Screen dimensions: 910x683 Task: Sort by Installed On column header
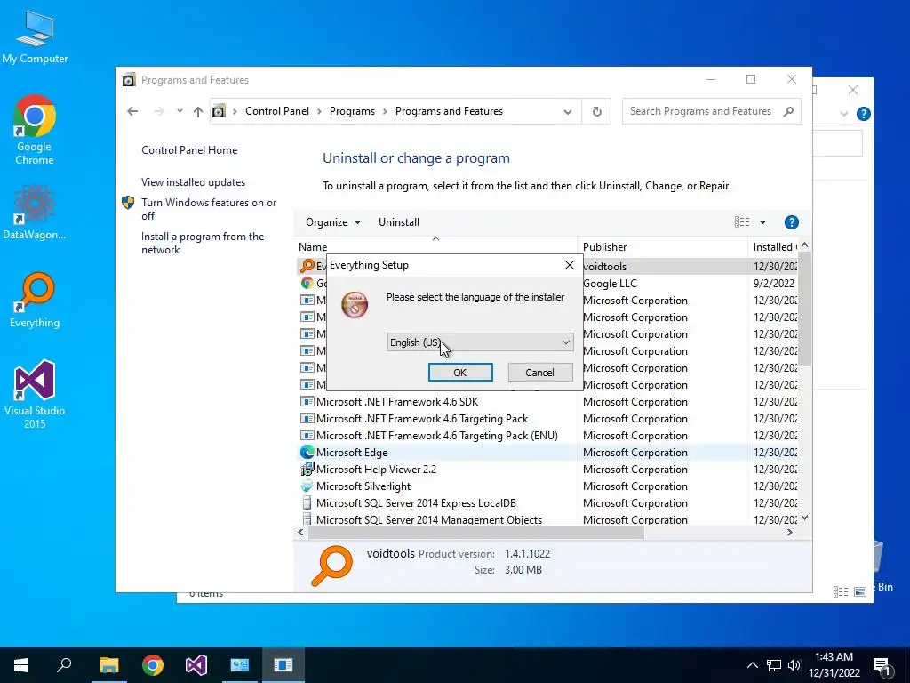pos(774,247)
